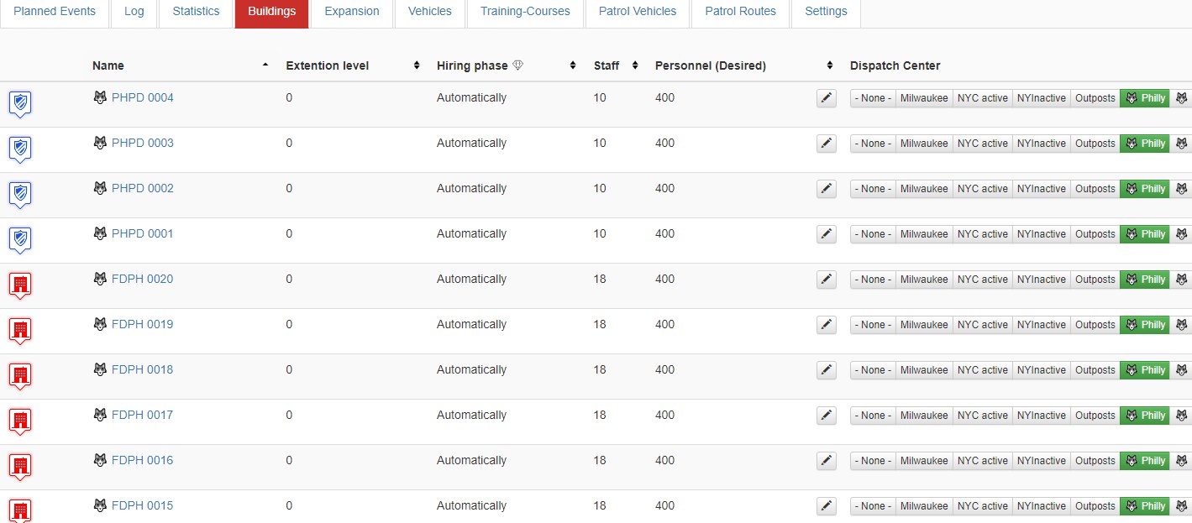The image size is (1192, 523).
Task: Edit desired personnel for FDPH 0019
Action: coord(827,325)
